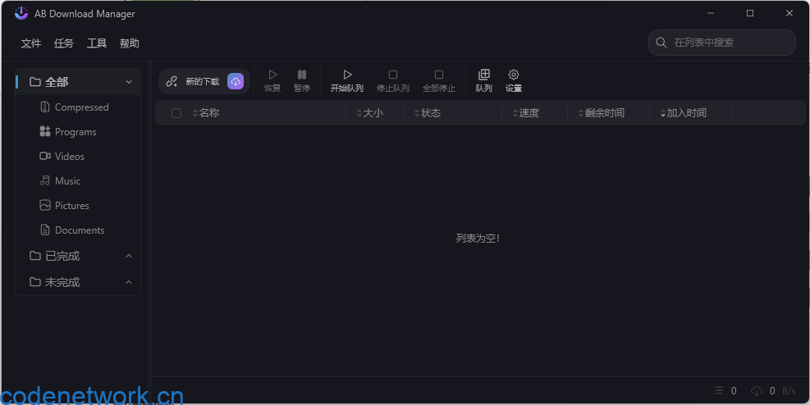Screen dimensions: 810x405
Task: Open the 任务 menu
Action: tap(63, 43)
